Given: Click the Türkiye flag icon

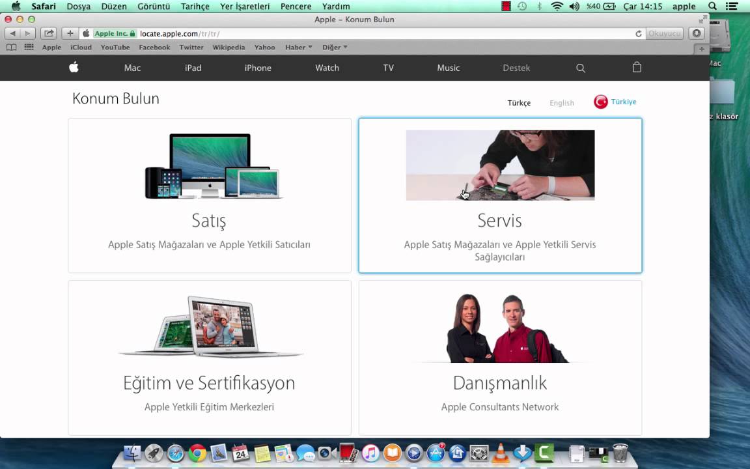Looking at the screenshot, I should click(x=601, y=102).
